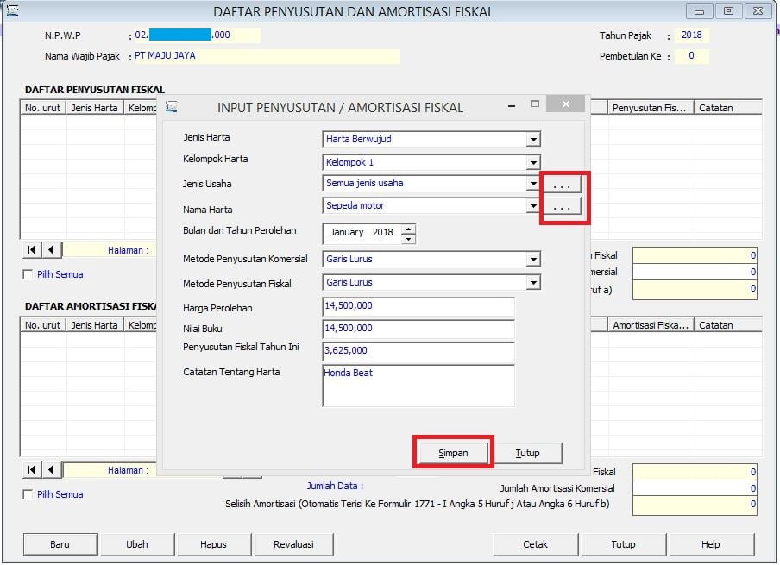Open the Jenis Harta dropdown
The height and width of the screenshot is (565, 780).
(533, 139)
